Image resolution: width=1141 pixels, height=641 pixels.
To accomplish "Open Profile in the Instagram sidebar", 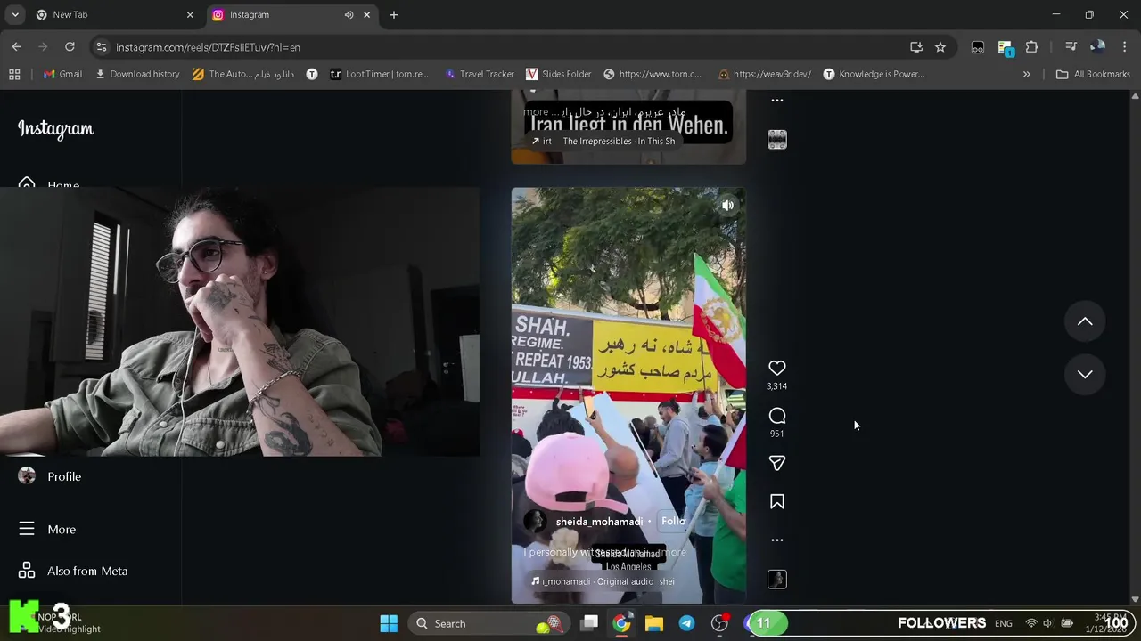I will (50, 476).
